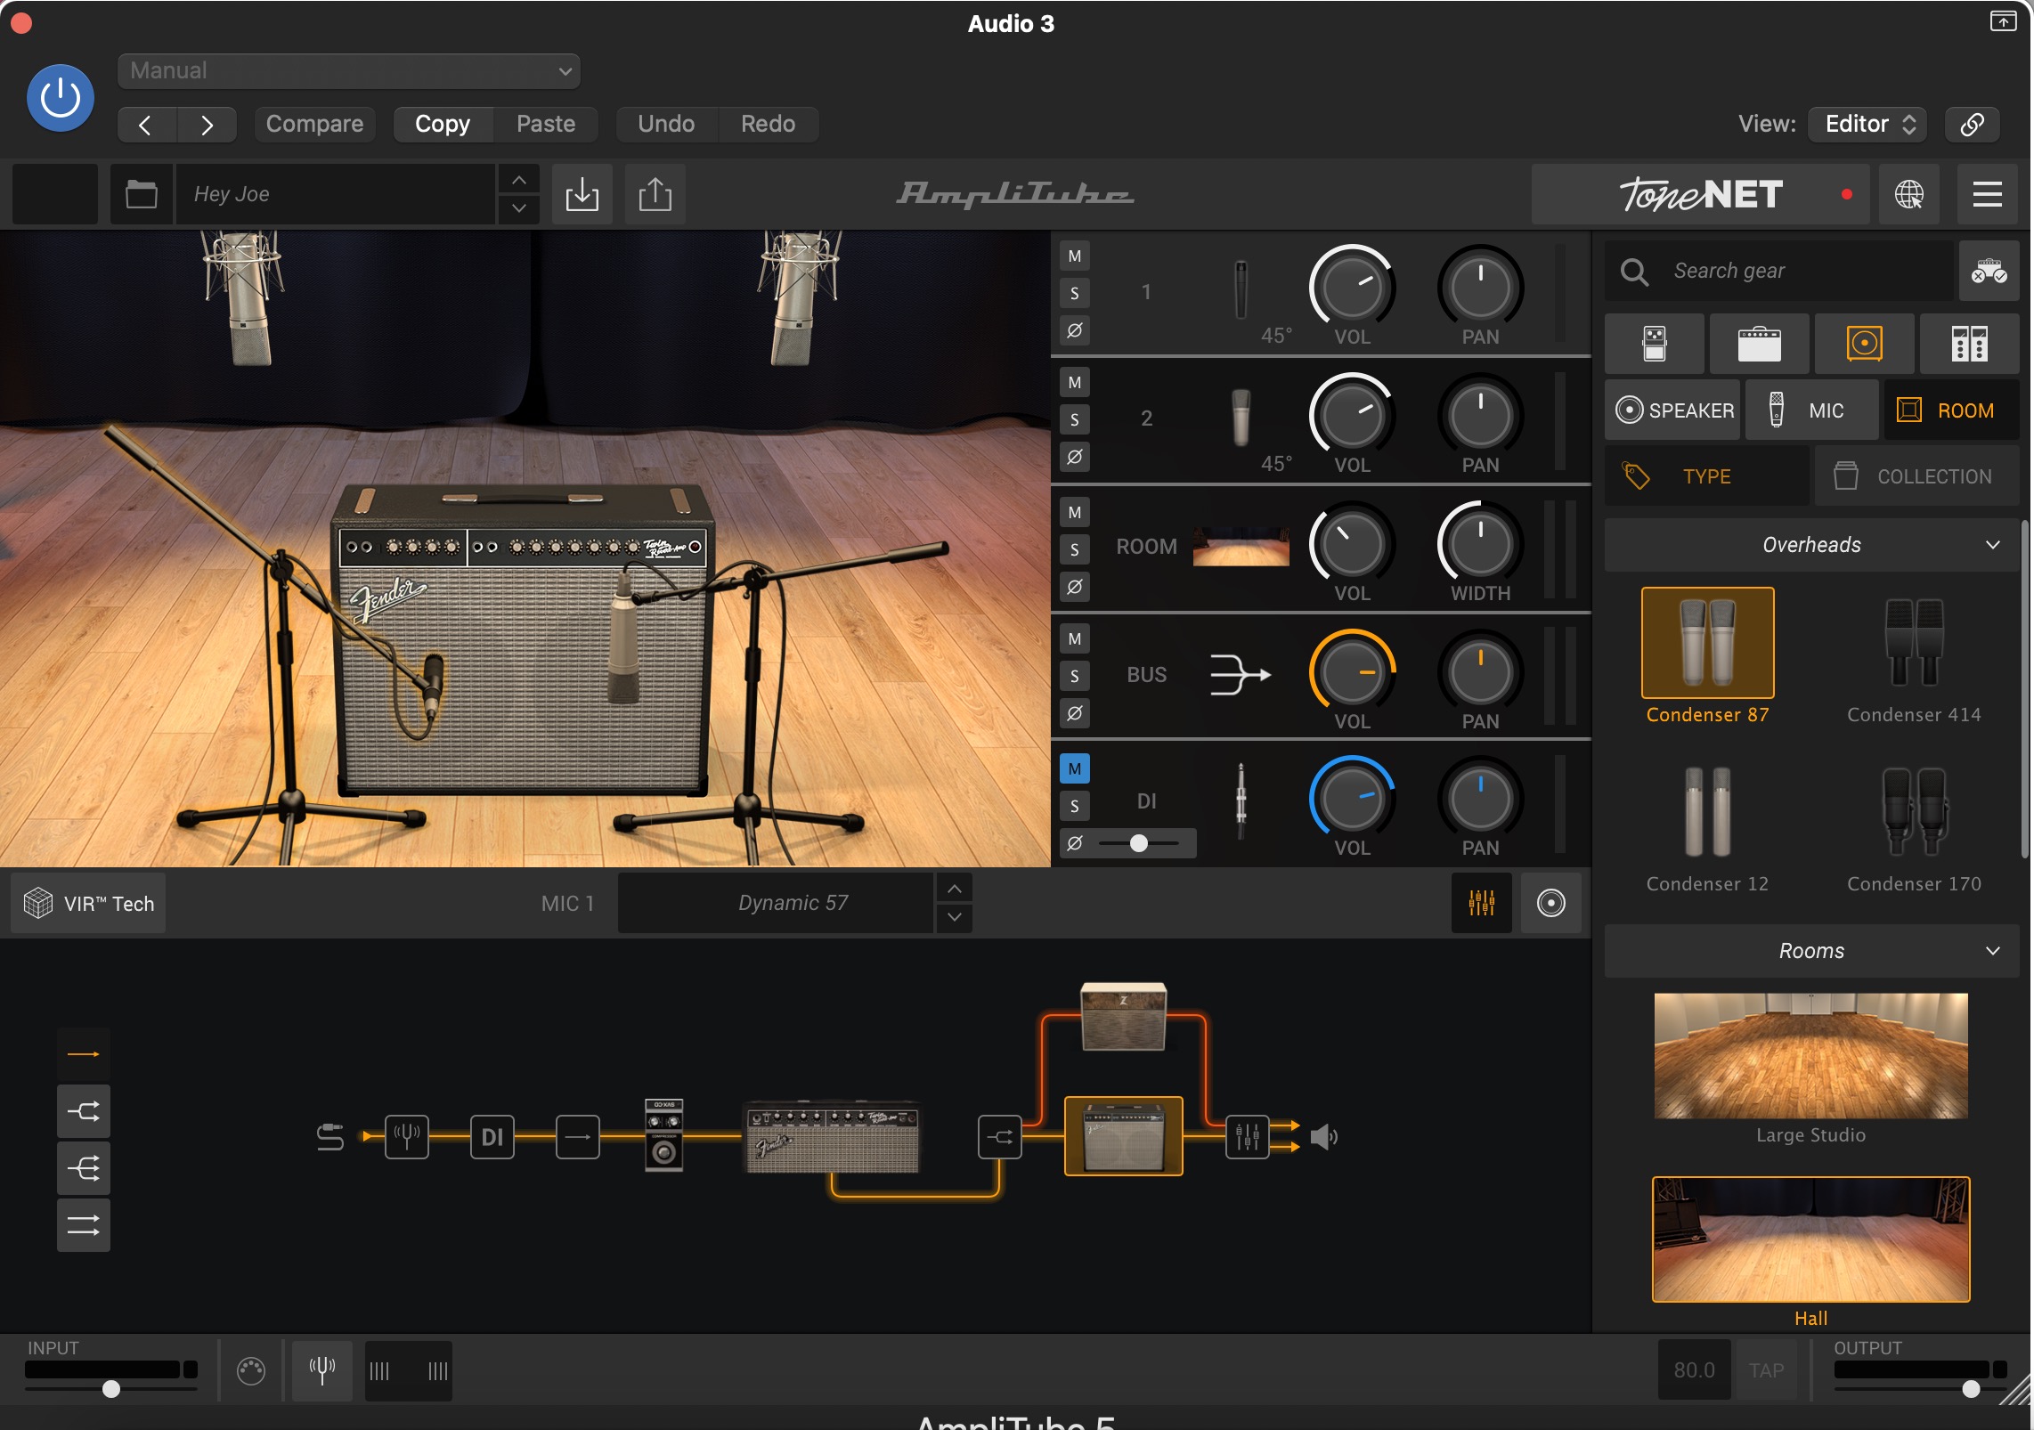Select the TYPE filter tab

pyautogui.click(x=1707, y=476)
